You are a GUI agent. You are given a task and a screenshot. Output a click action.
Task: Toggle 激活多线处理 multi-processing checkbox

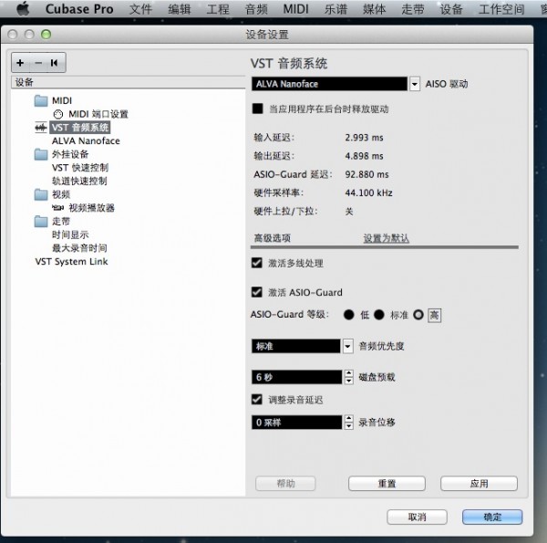[x=257, y=263]
